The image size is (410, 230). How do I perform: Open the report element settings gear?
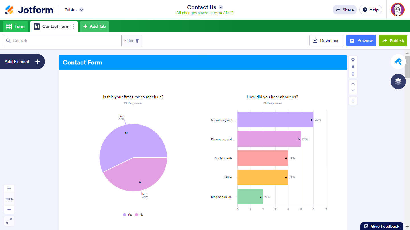[353, 60]
